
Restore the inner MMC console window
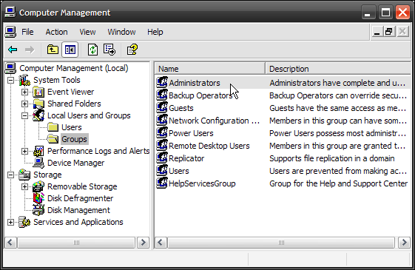pos(389,32)
